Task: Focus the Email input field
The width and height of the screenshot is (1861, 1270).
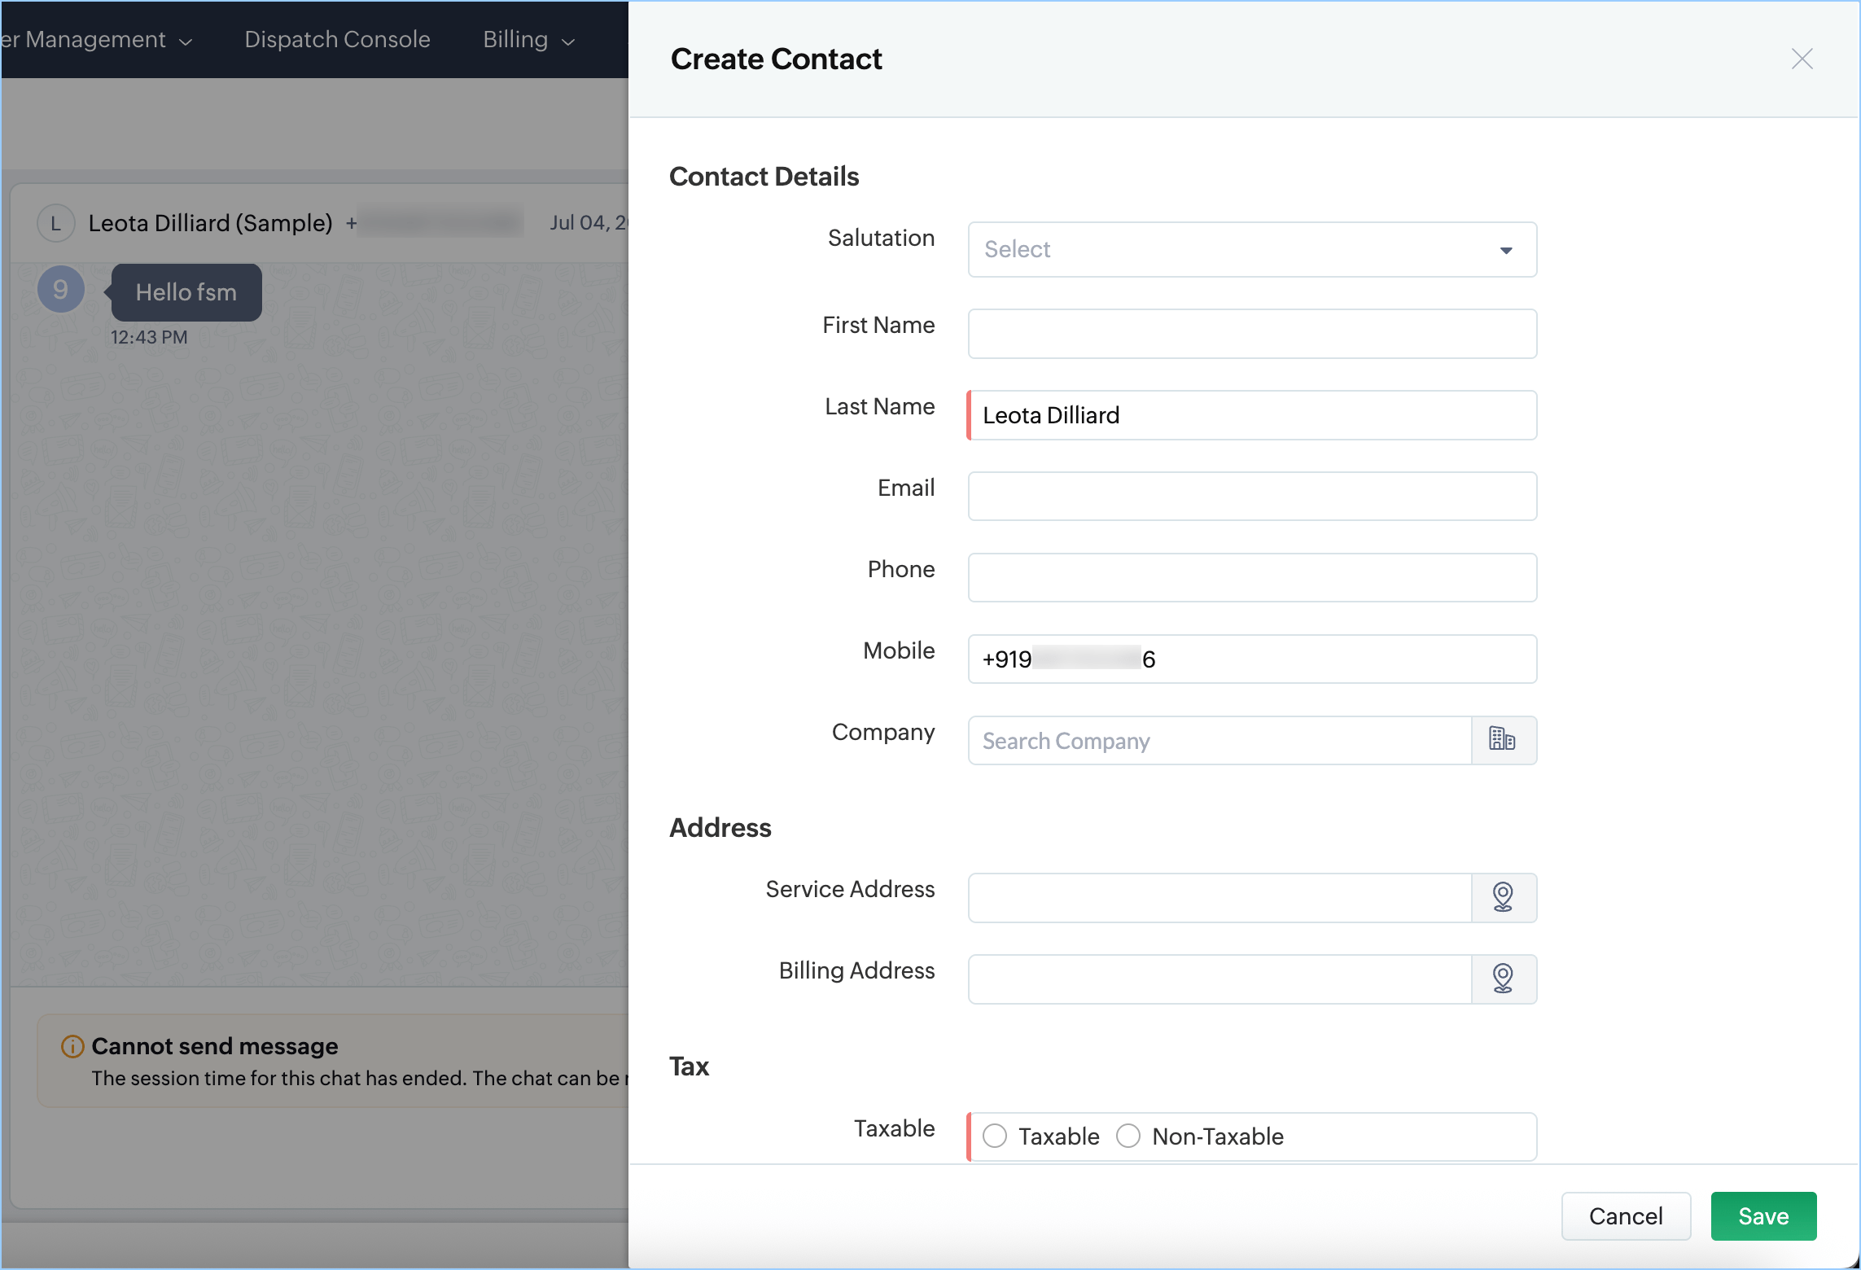Action: [x=1251, y=496]
